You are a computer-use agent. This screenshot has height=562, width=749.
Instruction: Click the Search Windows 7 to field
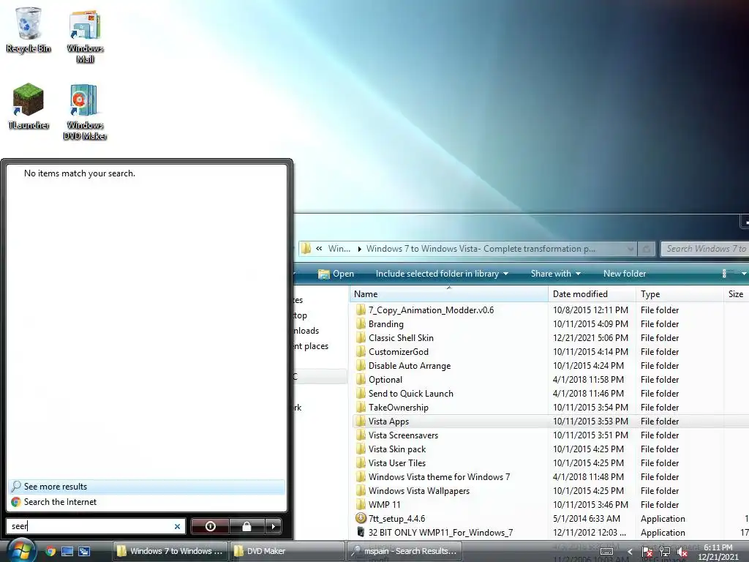705,249
